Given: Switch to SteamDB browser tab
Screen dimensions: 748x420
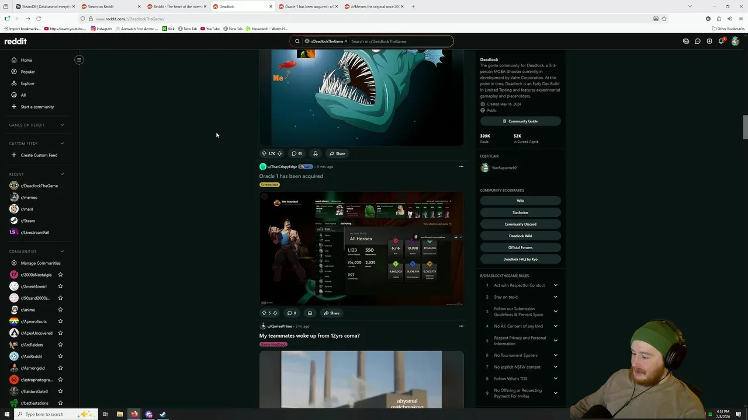Looking at the screenshot, I should 44,6.
